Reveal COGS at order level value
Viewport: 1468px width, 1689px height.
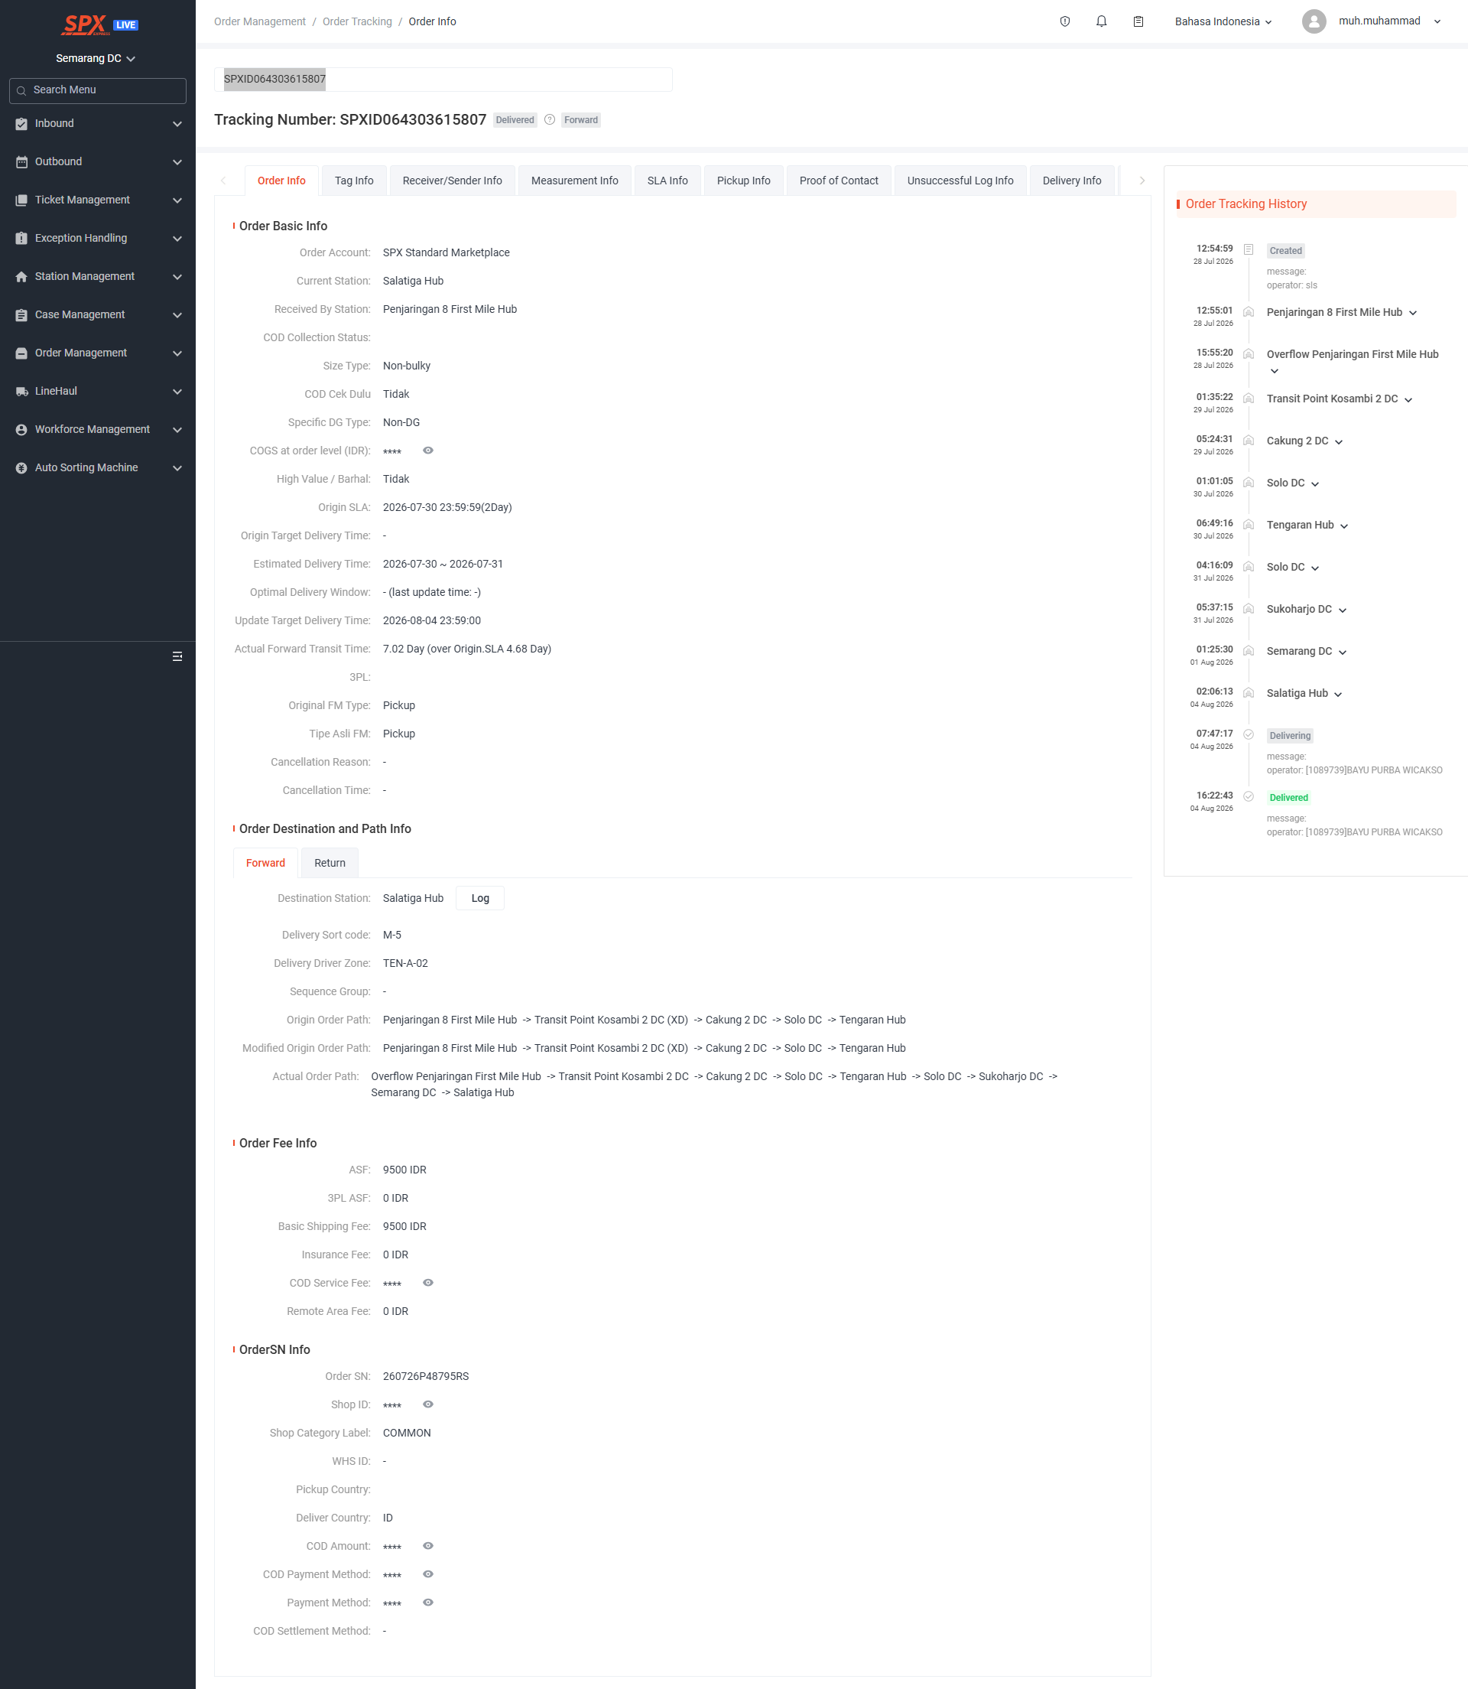pos(427,451)
